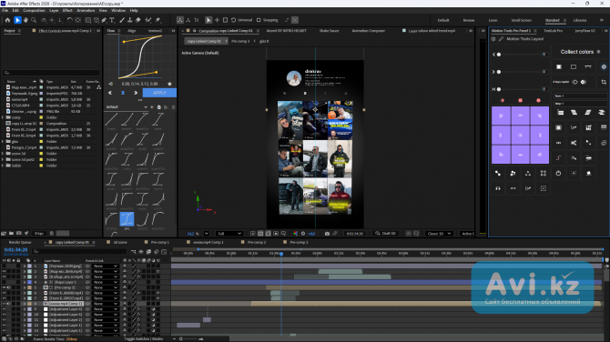
Task: Click the center anchor point purple square
Action: tap(520, 136)
